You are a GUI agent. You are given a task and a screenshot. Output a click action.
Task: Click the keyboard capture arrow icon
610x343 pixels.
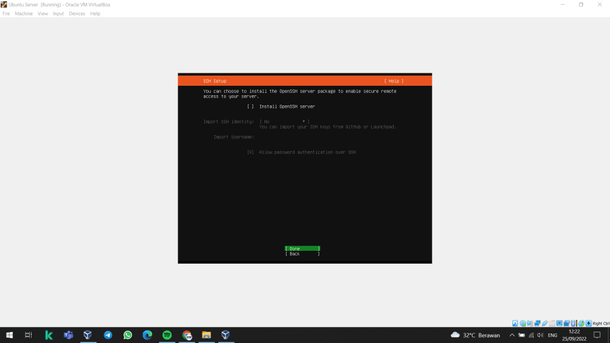(589, 323)
